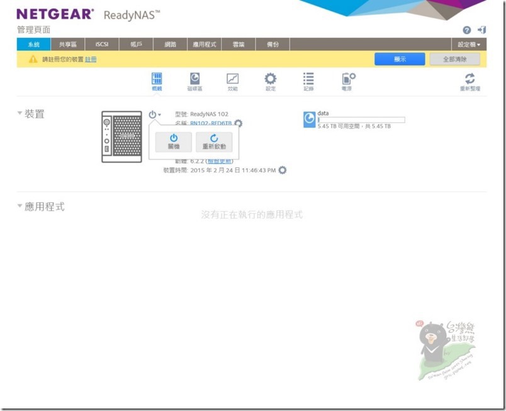Click the data volume name label
The width and height of the screenshot is (506, 411).
pyautogui.click(x=323, y=113)
